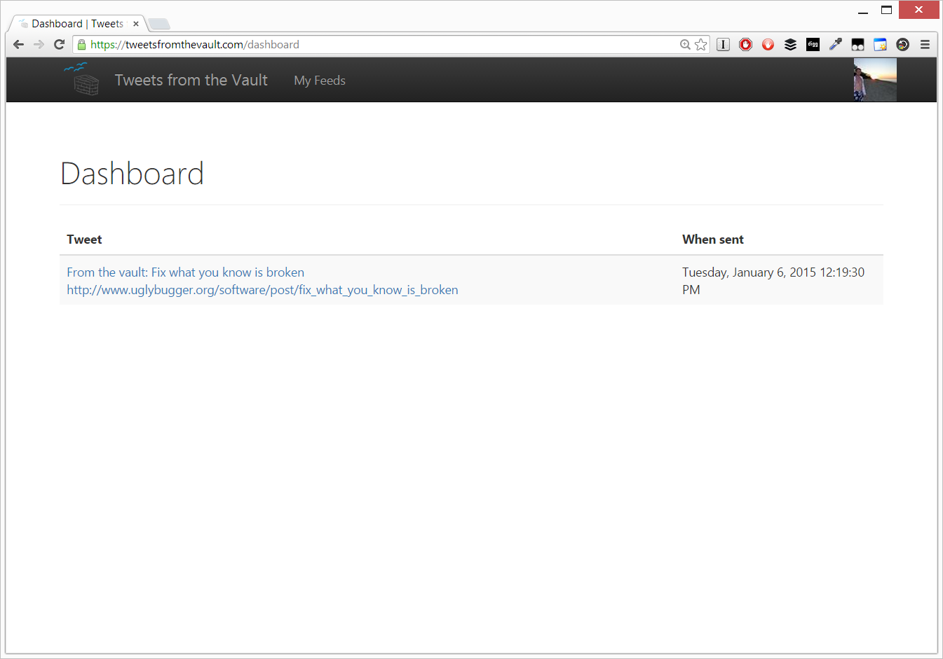Click the vault and birds site logo
943x659 pixels.
tap(81, 79)
